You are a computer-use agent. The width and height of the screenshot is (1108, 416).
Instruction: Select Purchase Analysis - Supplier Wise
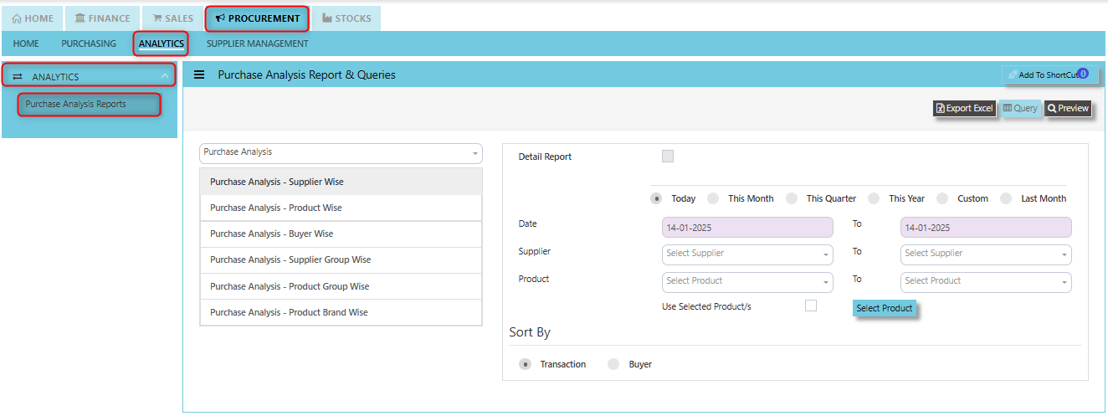[341, 182]
